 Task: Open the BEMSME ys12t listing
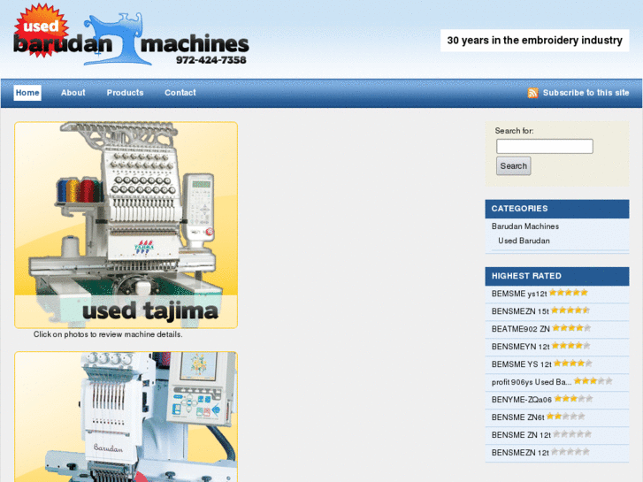click(x=519, y=294)
